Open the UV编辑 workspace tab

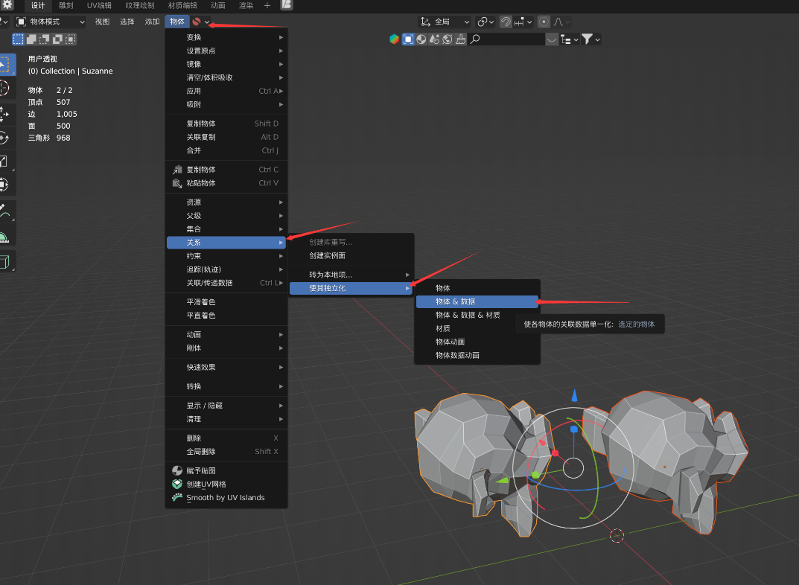click(99, 6)
